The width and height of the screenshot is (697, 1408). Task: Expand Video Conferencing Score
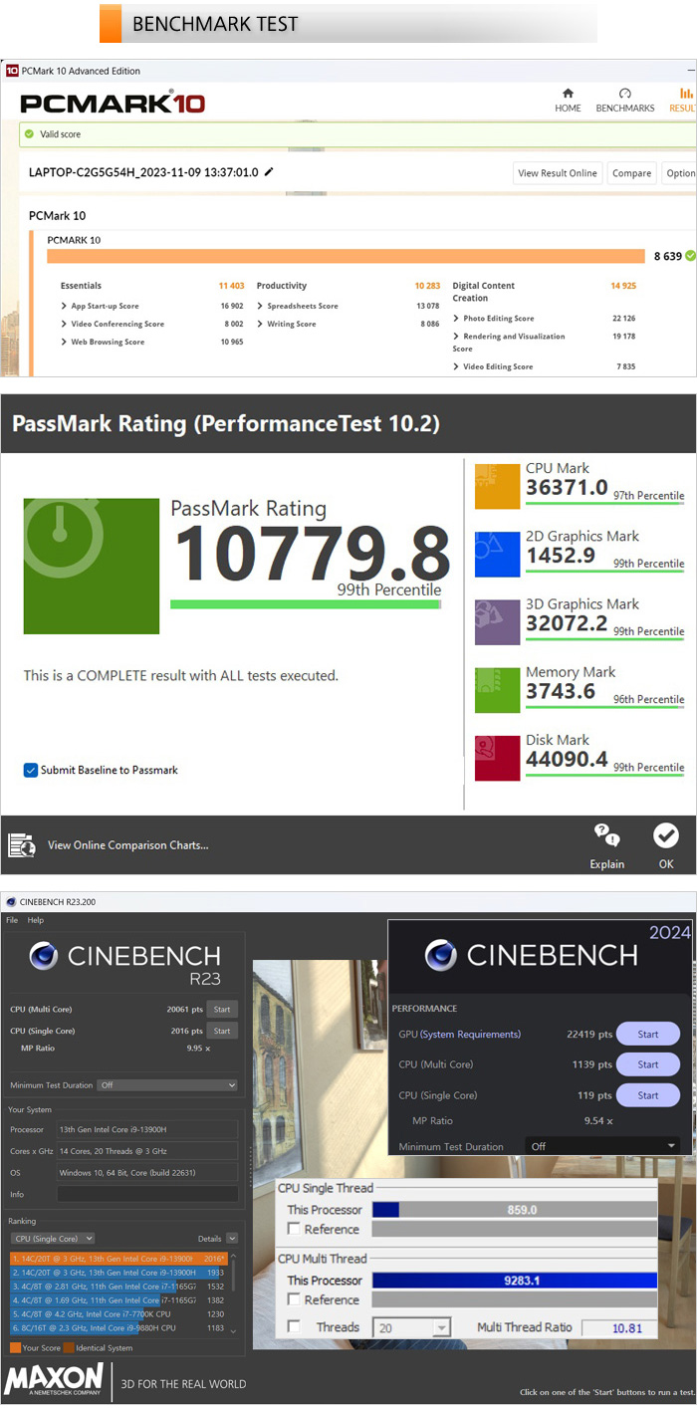pos(64,324)
